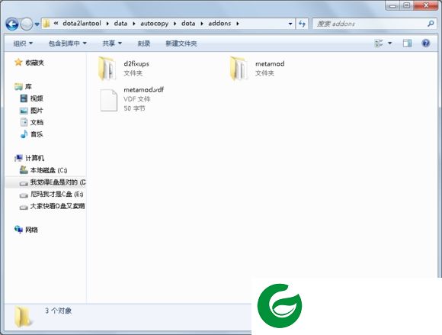Viewport: 442px width, 335px height.
Task: Open help with the question mark icon
Action: coord(426,43)
